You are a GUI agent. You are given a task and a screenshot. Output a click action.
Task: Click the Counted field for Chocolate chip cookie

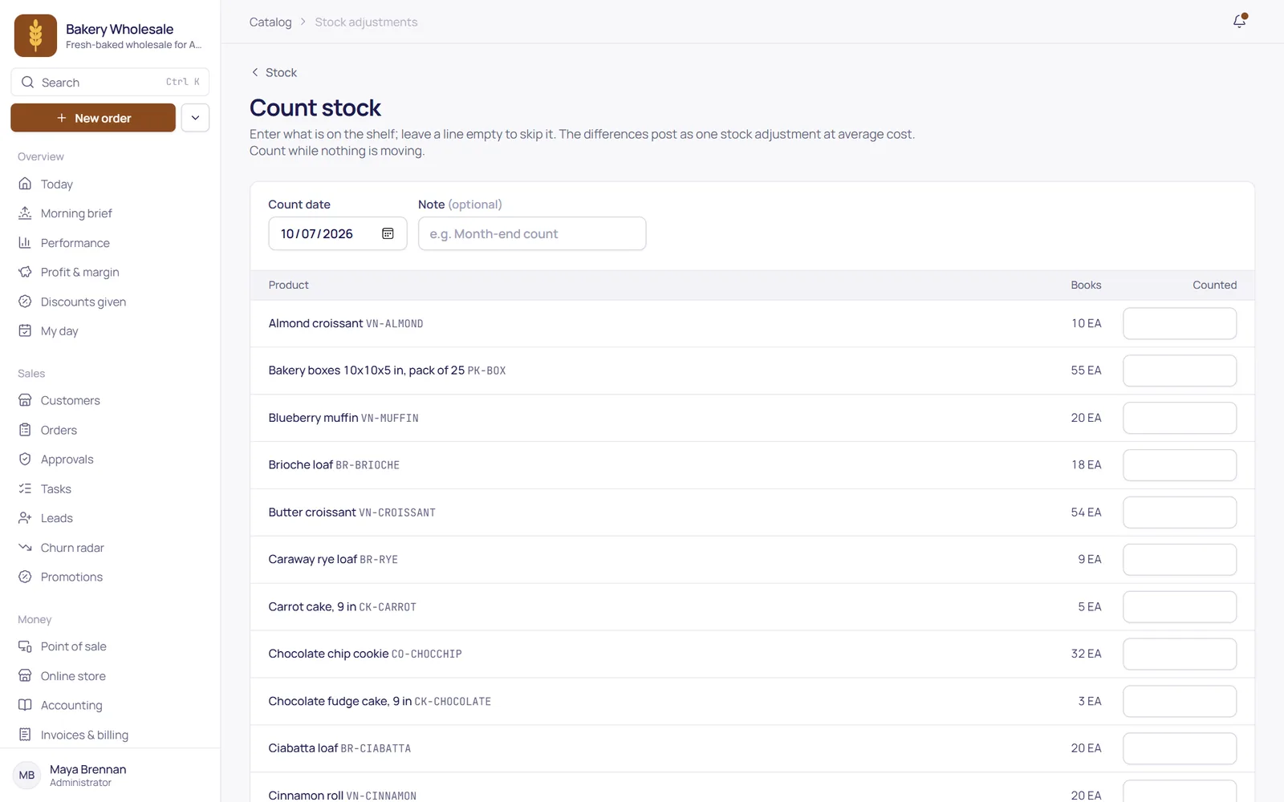1180,654
